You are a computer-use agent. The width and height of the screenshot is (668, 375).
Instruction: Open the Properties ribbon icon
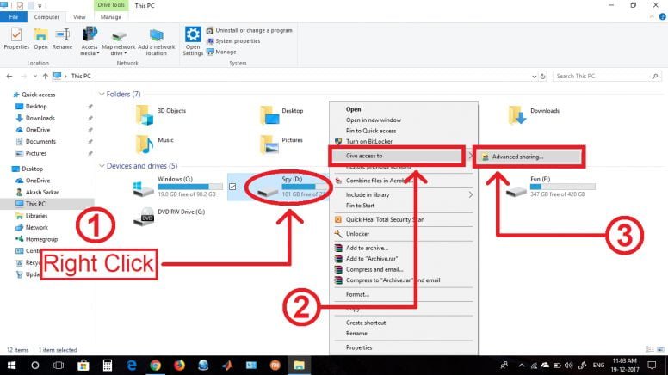(x=16, y=39)
